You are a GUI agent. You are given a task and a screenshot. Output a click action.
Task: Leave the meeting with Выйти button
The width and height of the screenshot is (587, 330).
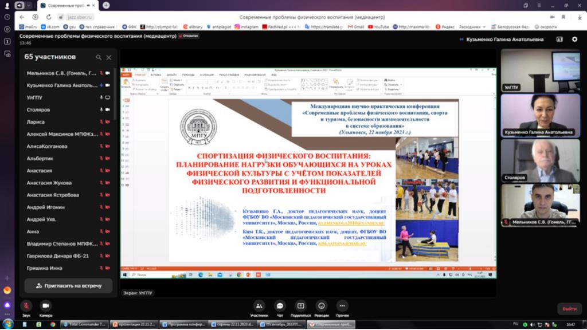(x=569, y=309)
